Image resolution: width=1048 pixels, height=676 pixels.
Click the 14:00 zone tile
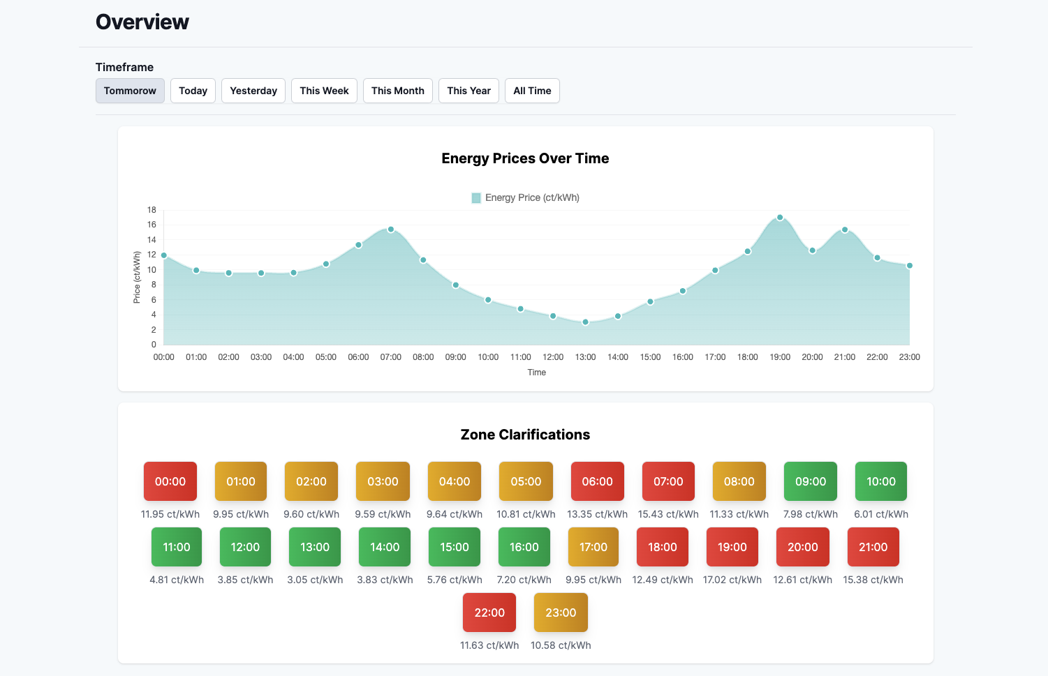coord(385,547)
